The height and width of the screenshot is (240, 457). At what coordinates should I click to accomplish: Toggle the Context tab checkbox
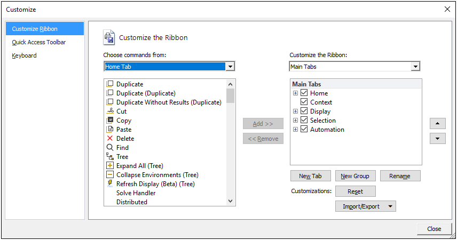click(x=304, y=102)
